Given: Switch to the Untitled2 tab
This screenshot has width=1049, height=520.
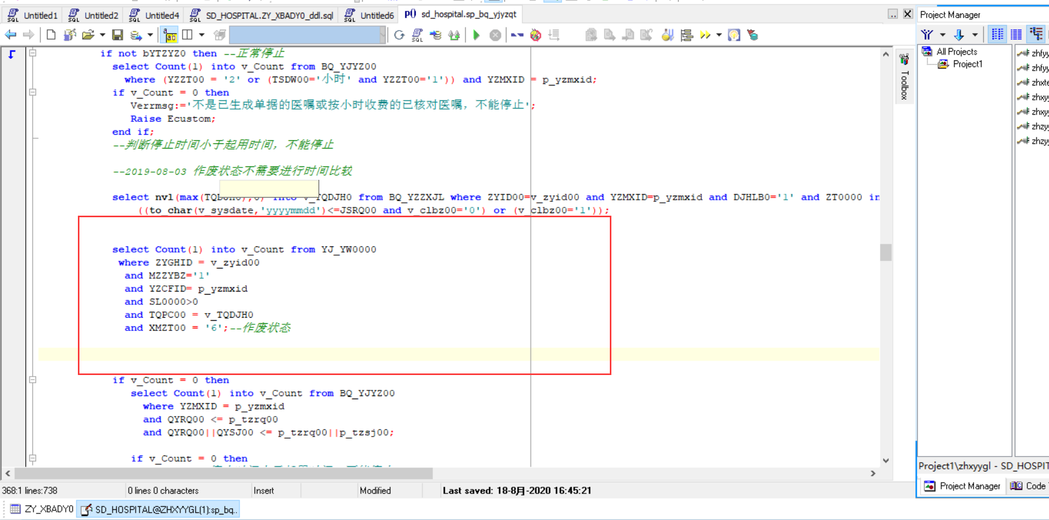Looking at the screenshot, I should [93, 15].
